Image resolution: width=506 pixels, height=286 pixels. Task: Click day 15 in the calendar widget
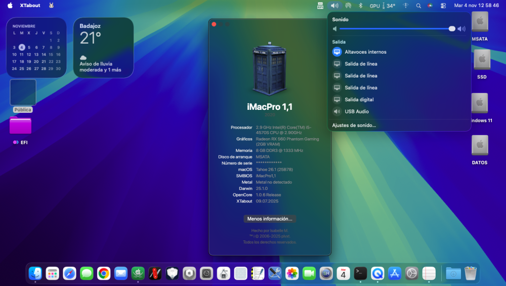coord(51,55)
